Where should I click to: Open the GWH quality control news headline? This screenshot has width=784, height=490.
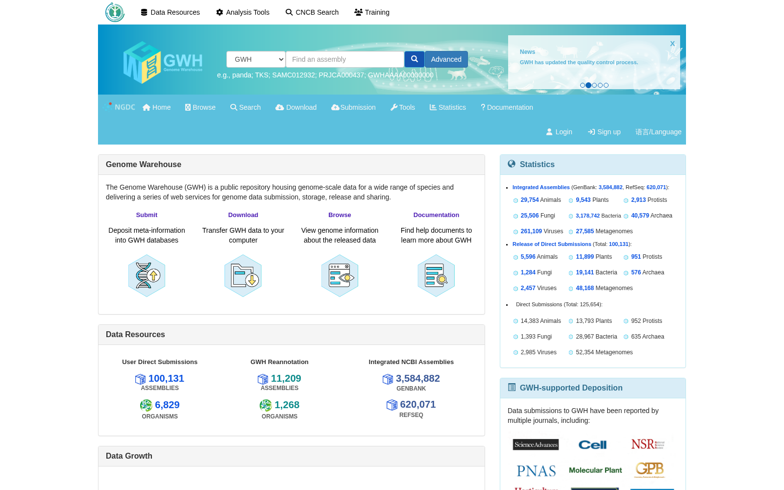579,62
